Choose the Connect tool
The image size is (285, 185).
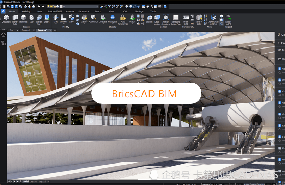coord(63,19)
